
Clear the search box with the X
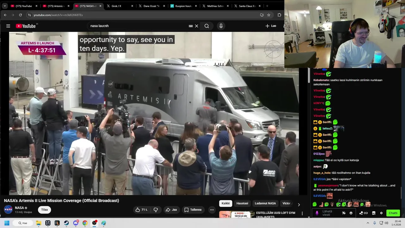(x=196, y=26)
